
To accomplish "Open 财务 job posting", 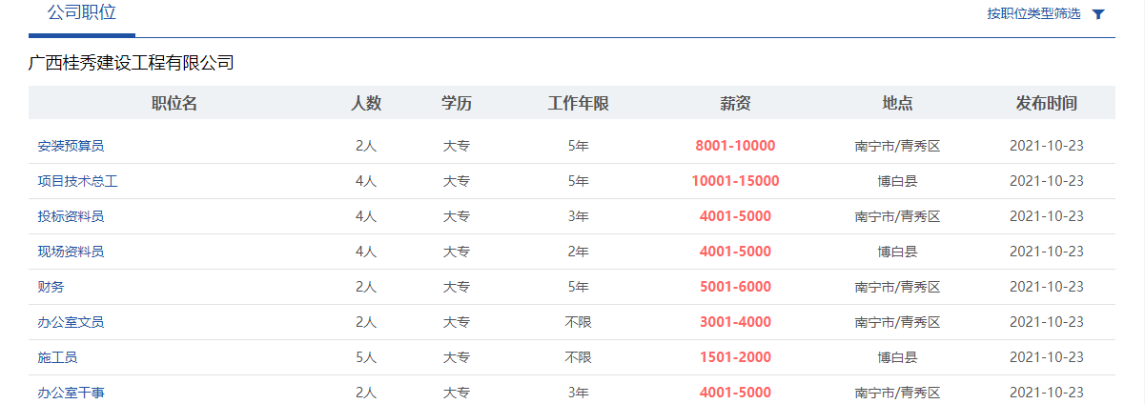I will point(51,287).
